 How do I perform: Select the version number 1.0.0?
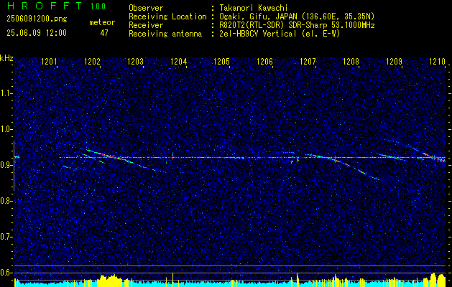(98, 6)
